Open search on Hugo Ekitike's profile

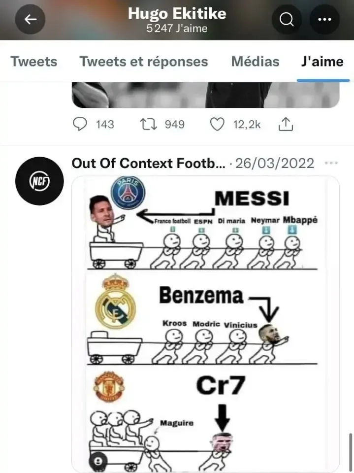pos(287,20)
